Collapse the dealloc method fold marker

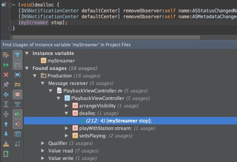pos(10,5)
